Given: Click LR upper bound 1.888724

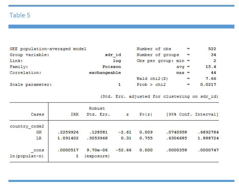Looking at the screenshot, I should [x=208, y=138].
